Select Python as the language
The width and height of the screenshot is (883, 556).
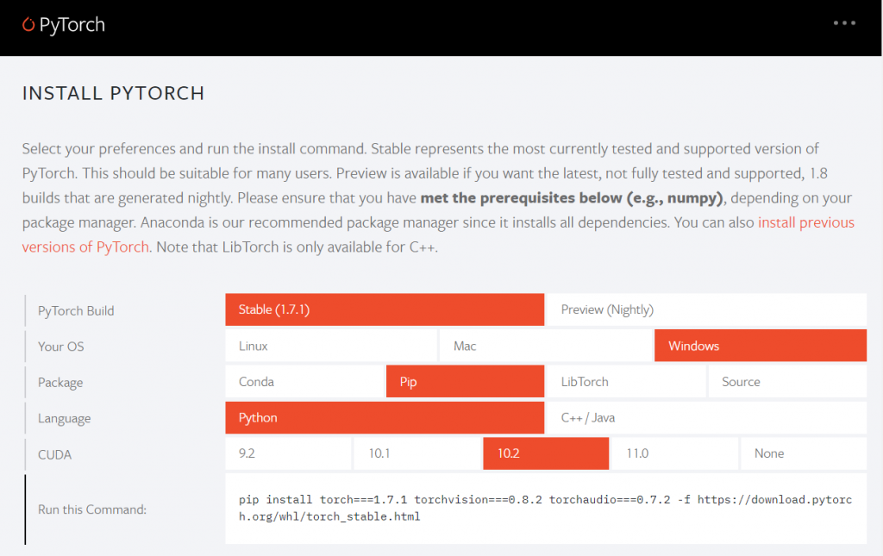click(384, 417)
